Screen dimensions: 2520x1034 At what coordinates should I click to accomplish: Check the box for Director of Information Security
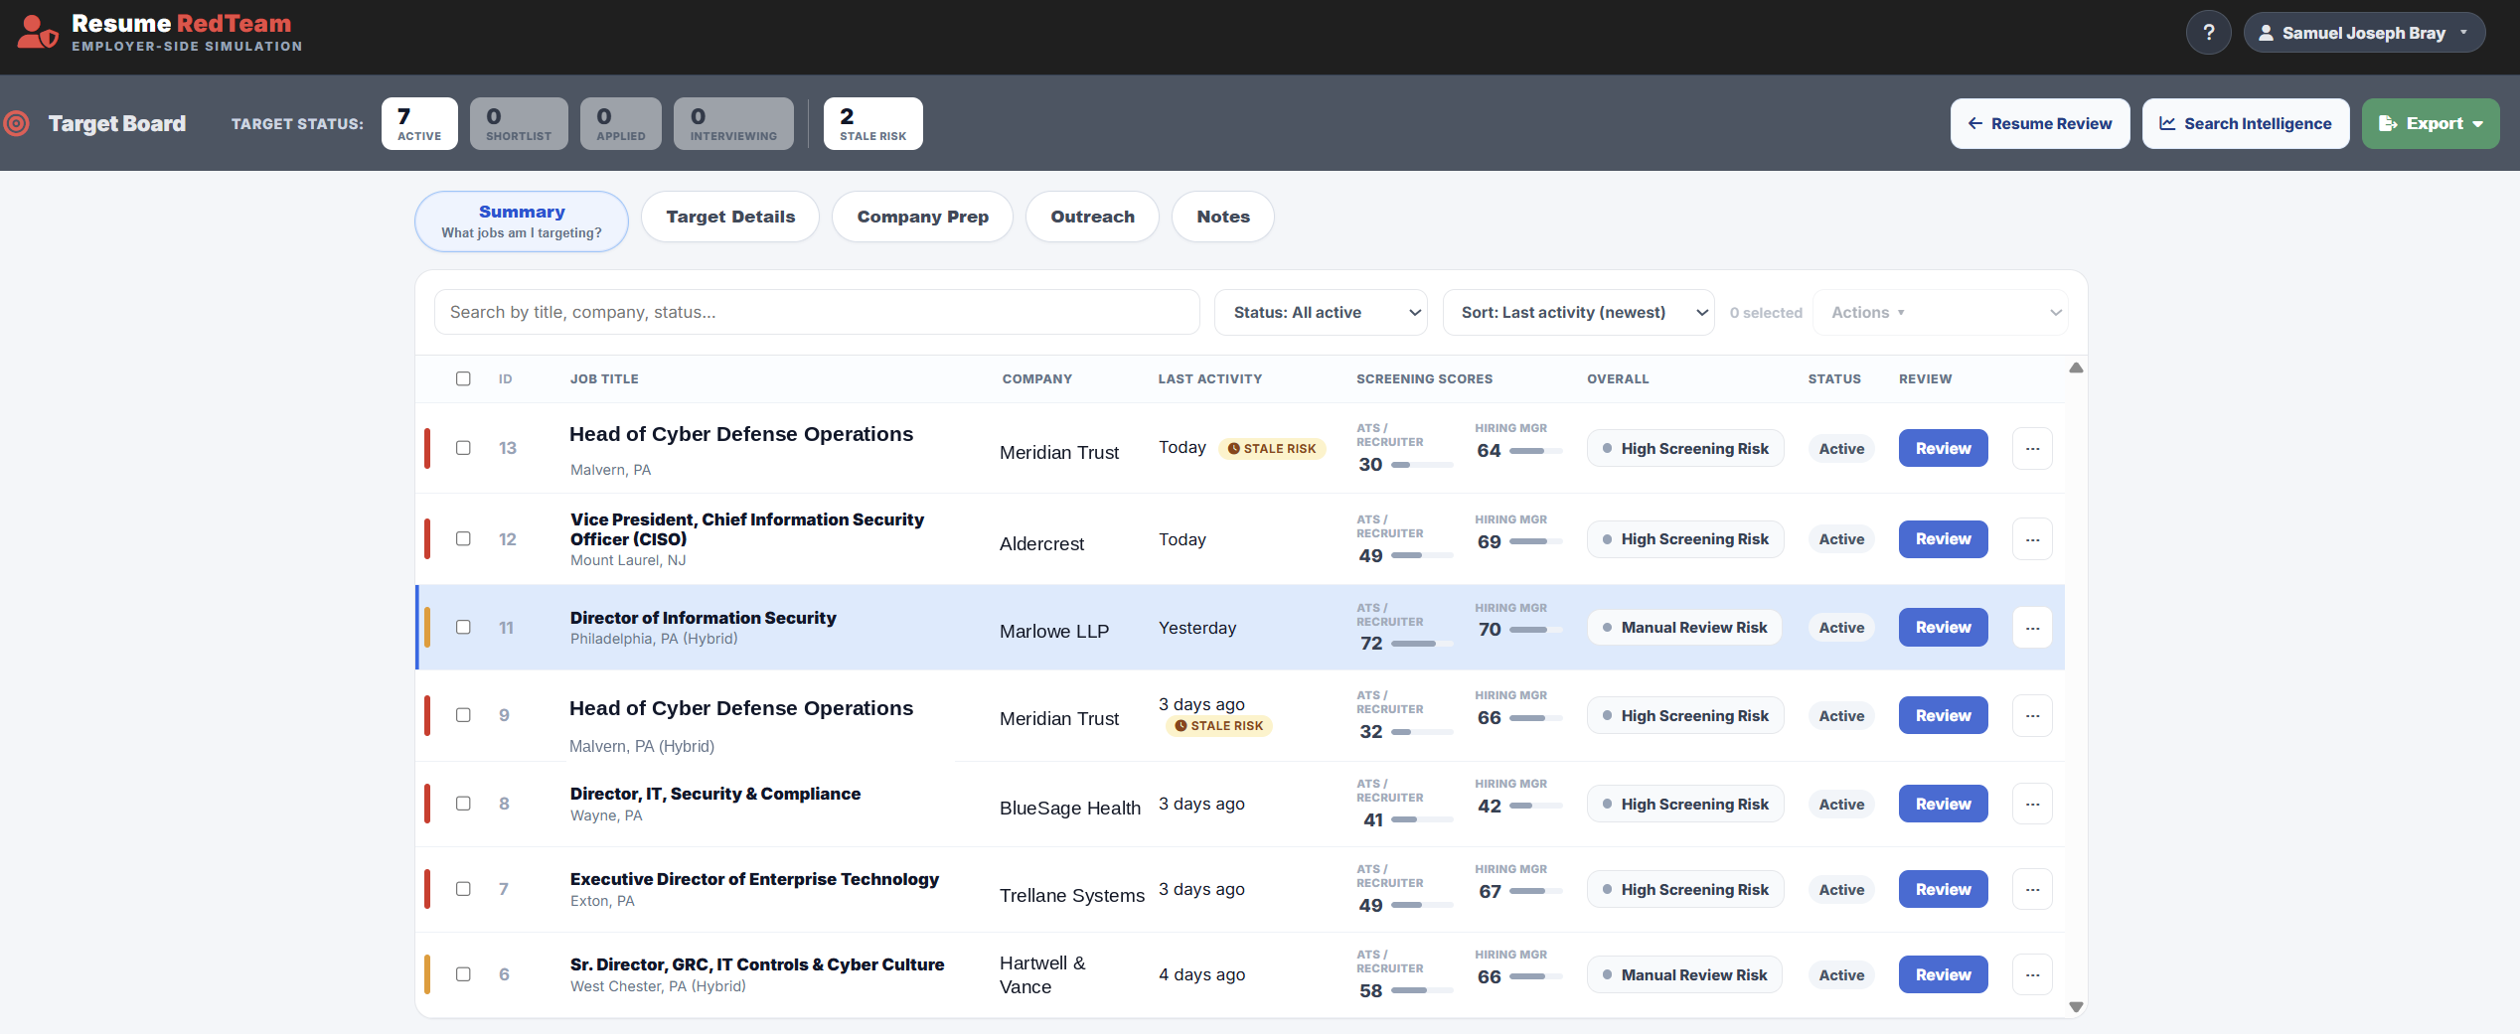tap(463, 627)
